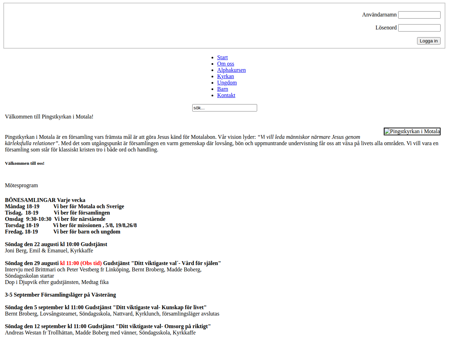Click the Församlingsläger på Västeräng line
Image resolution: width=449 pixels, height=359 pixels.
(60, 295)
